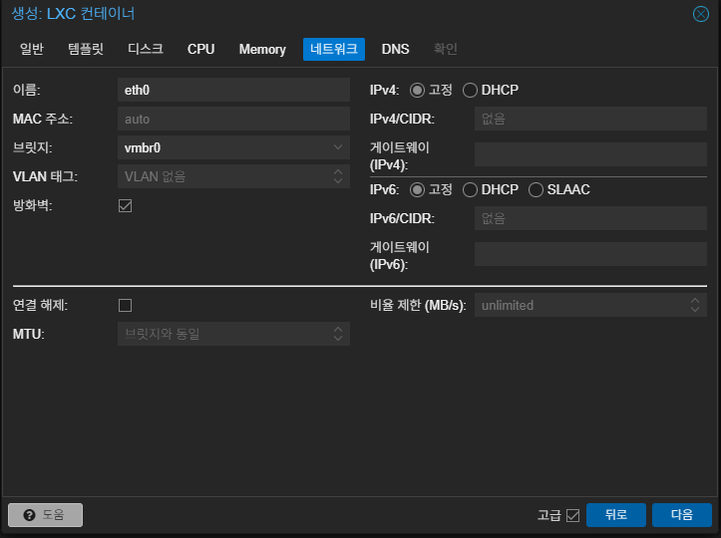Click the 비율 제한 (MB/s) field
This screenshot has width=721, height=538.
580,305
